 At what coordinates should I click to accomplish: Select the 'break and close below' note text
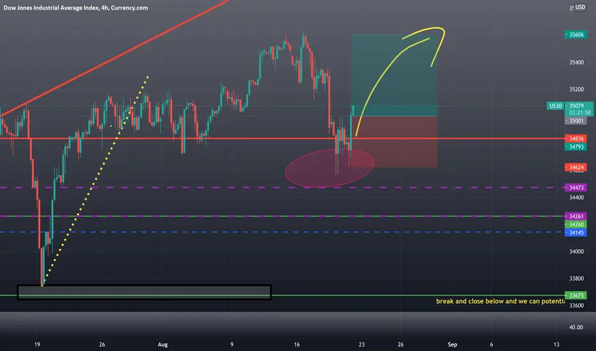500,301
